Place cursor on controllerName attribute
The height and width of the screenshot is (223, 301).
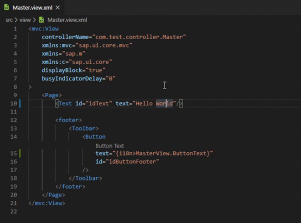click(65, 37)
